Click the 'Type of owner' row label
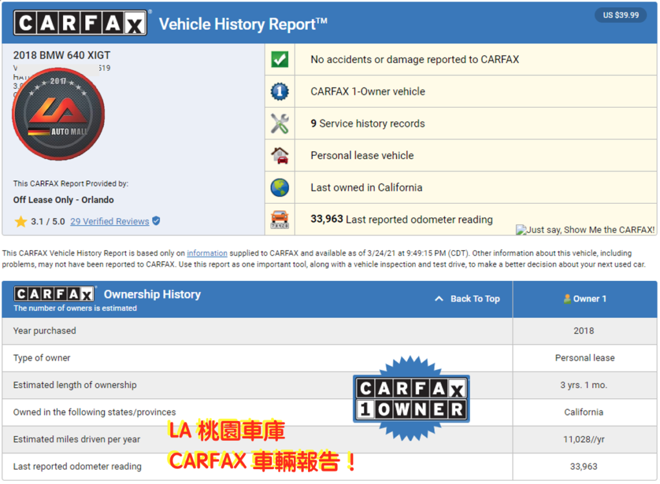660x484 pixels. pos(42,358)
